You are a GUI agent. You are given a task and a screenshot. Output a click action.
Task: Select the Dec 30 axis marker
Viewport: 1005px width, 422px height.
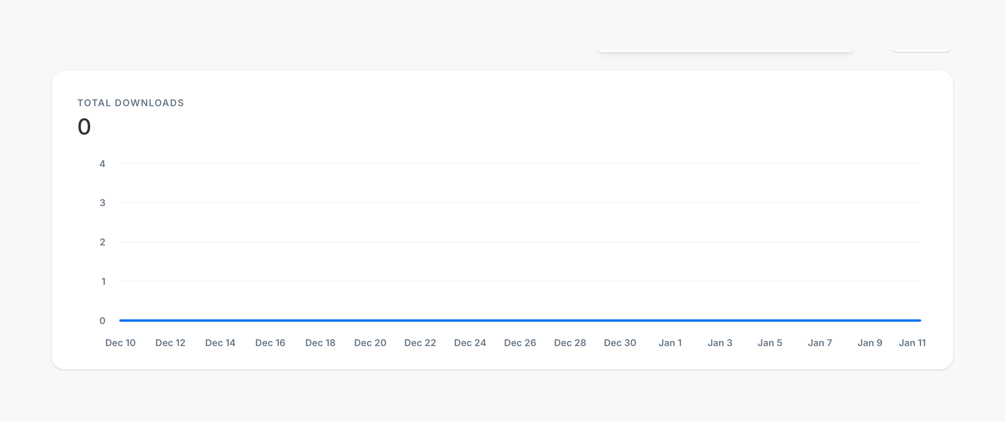click(x=620, y=343)
